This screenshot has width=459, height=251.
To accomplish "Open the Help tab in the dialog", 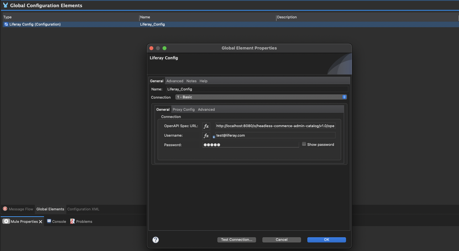I will [204, 81].
